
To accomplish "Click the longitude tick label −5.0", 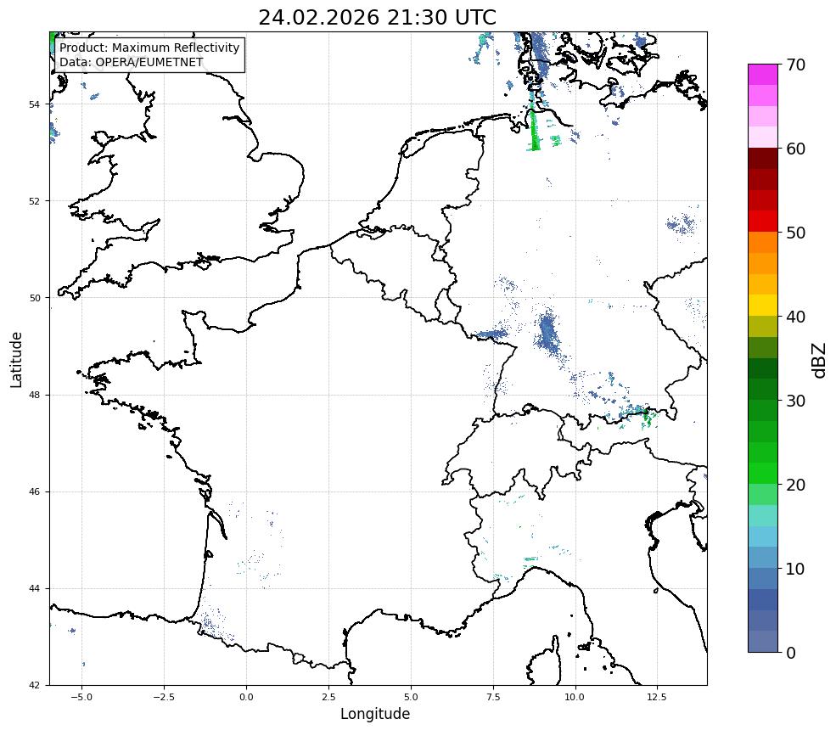I will tap(81, 697).
